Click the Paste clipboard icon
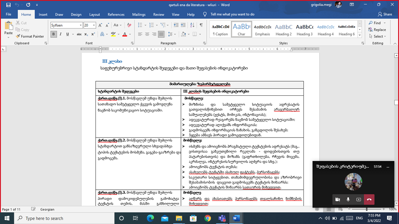Screen dimensions: 399x224 tap(8, 26)
